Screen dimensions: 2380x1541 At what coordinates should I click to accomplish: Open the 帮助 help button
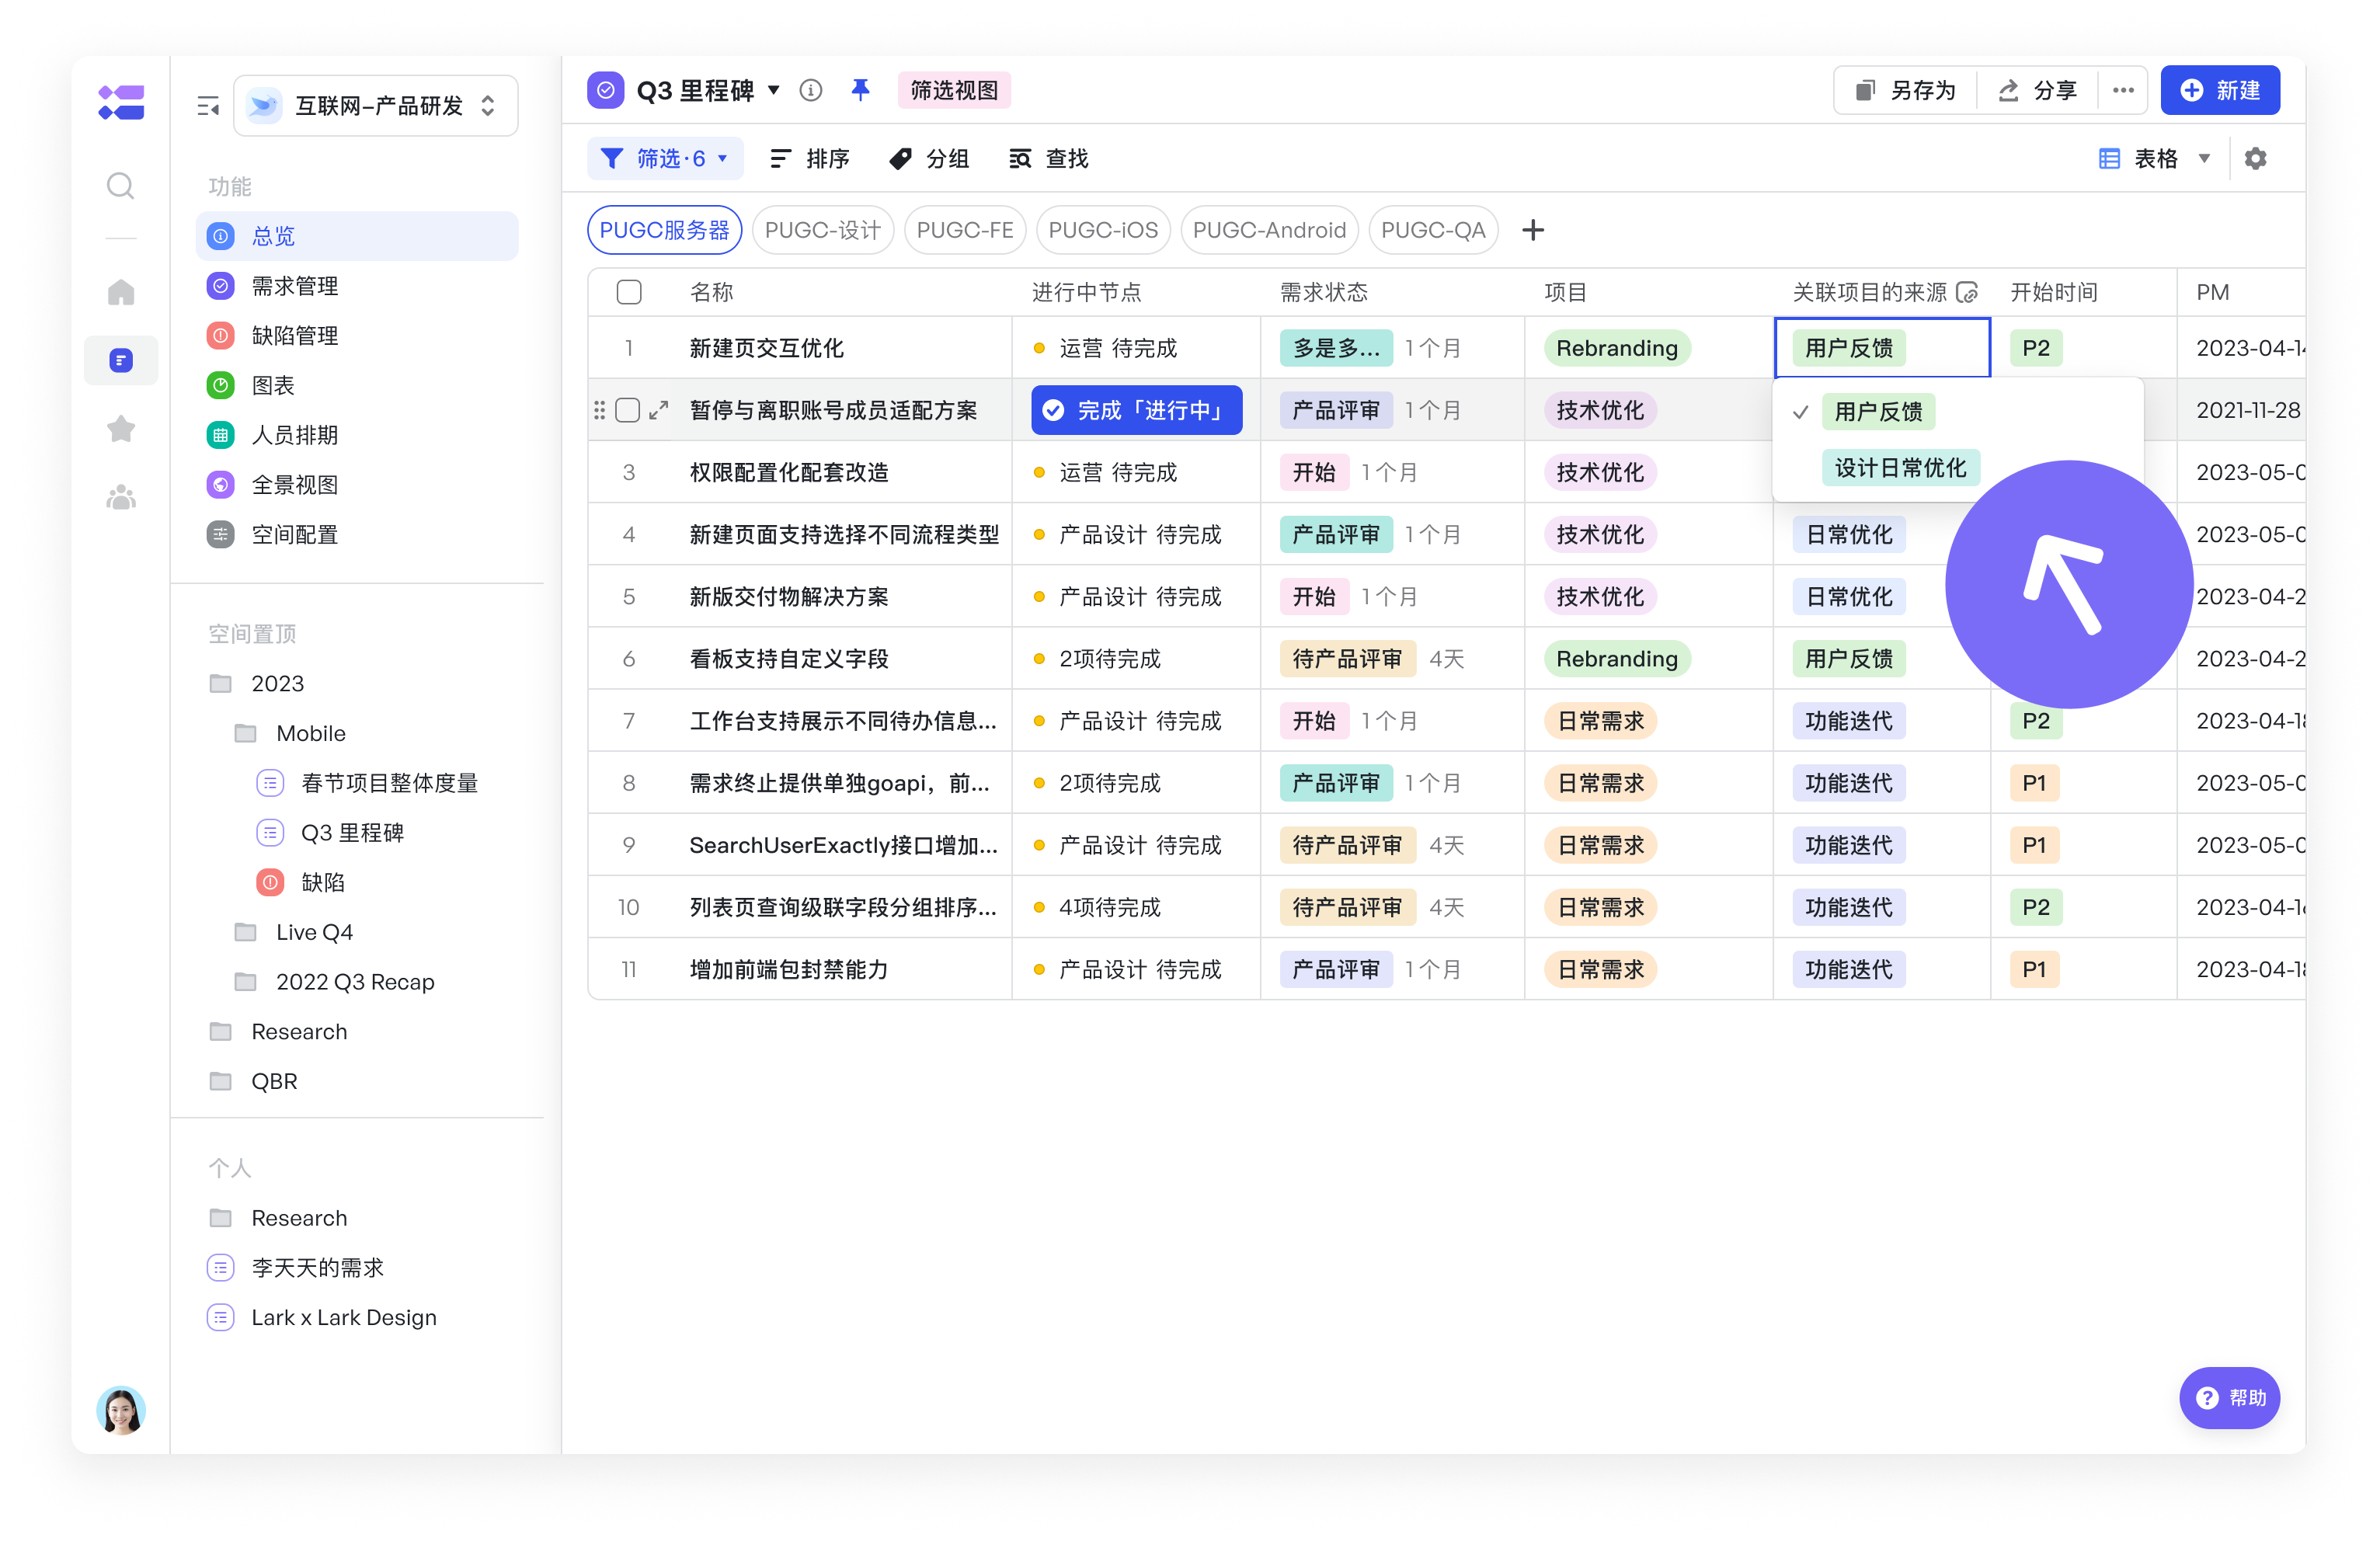[x=2229, y=1398]
